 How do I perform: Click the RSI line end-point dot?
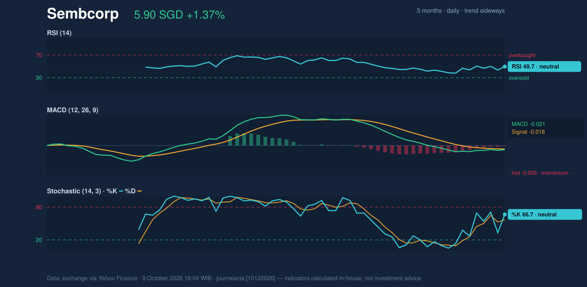[505, 66]
